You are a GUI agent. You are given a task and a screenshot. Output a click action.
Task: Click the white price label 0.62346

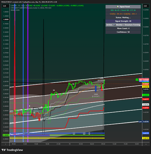145,105
